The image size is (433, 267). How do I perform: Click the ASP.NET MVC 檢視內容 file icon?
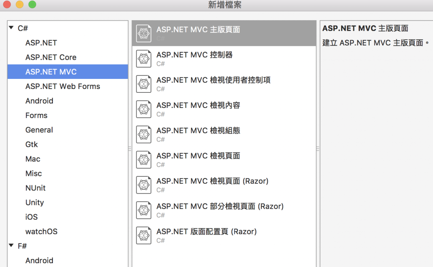coord(144,109)
